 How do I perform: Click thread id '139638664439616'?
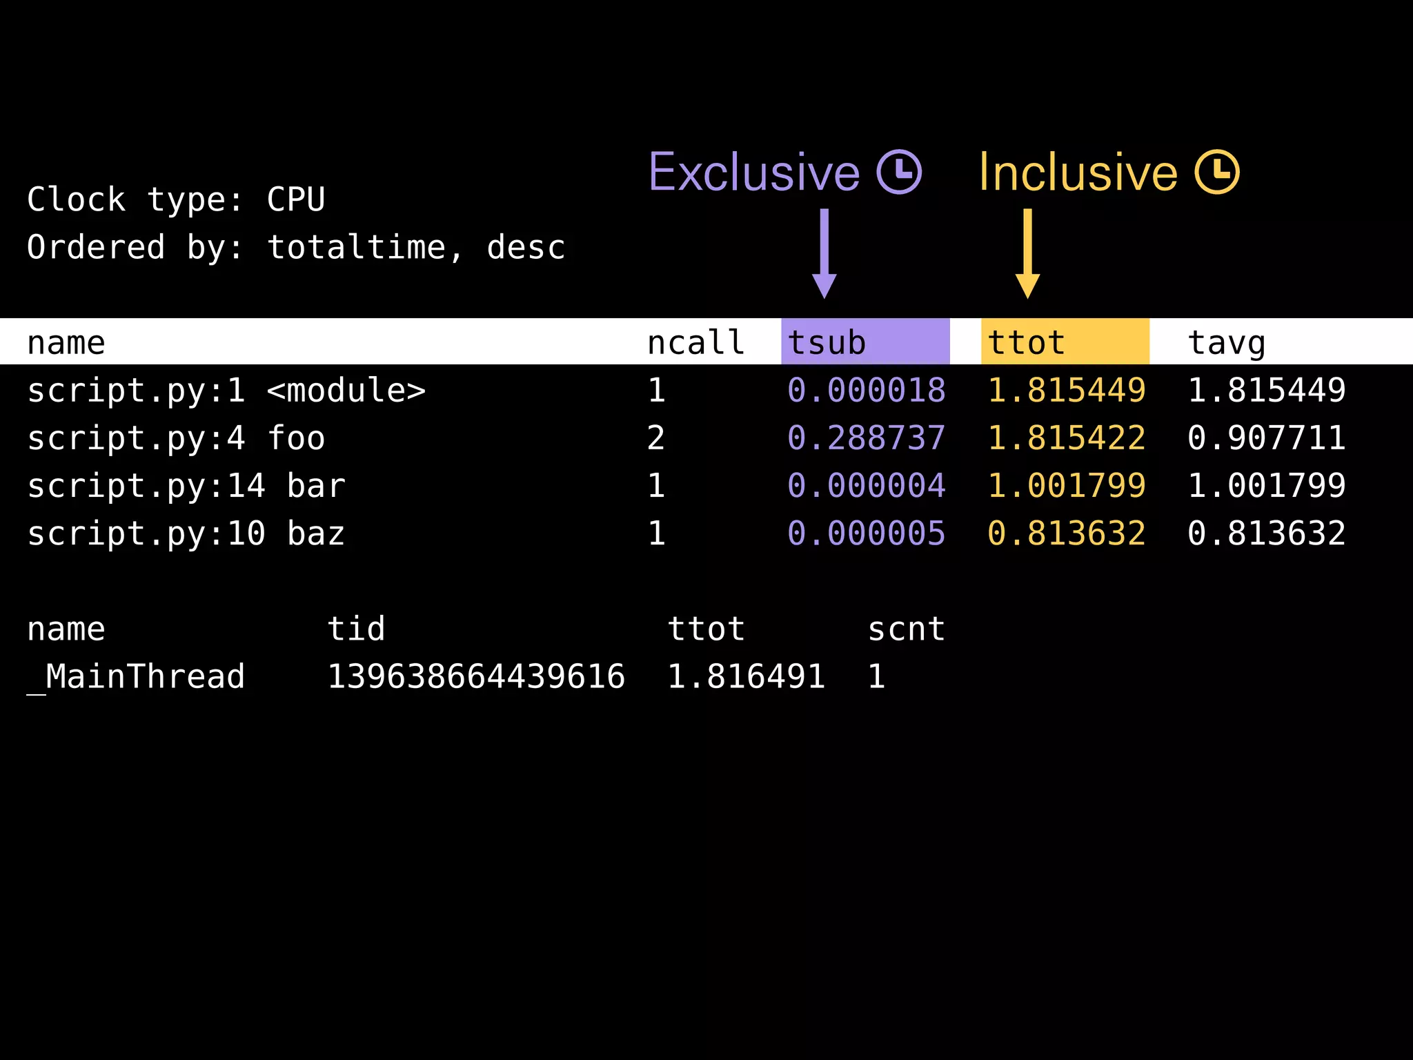tap(476, 677)
